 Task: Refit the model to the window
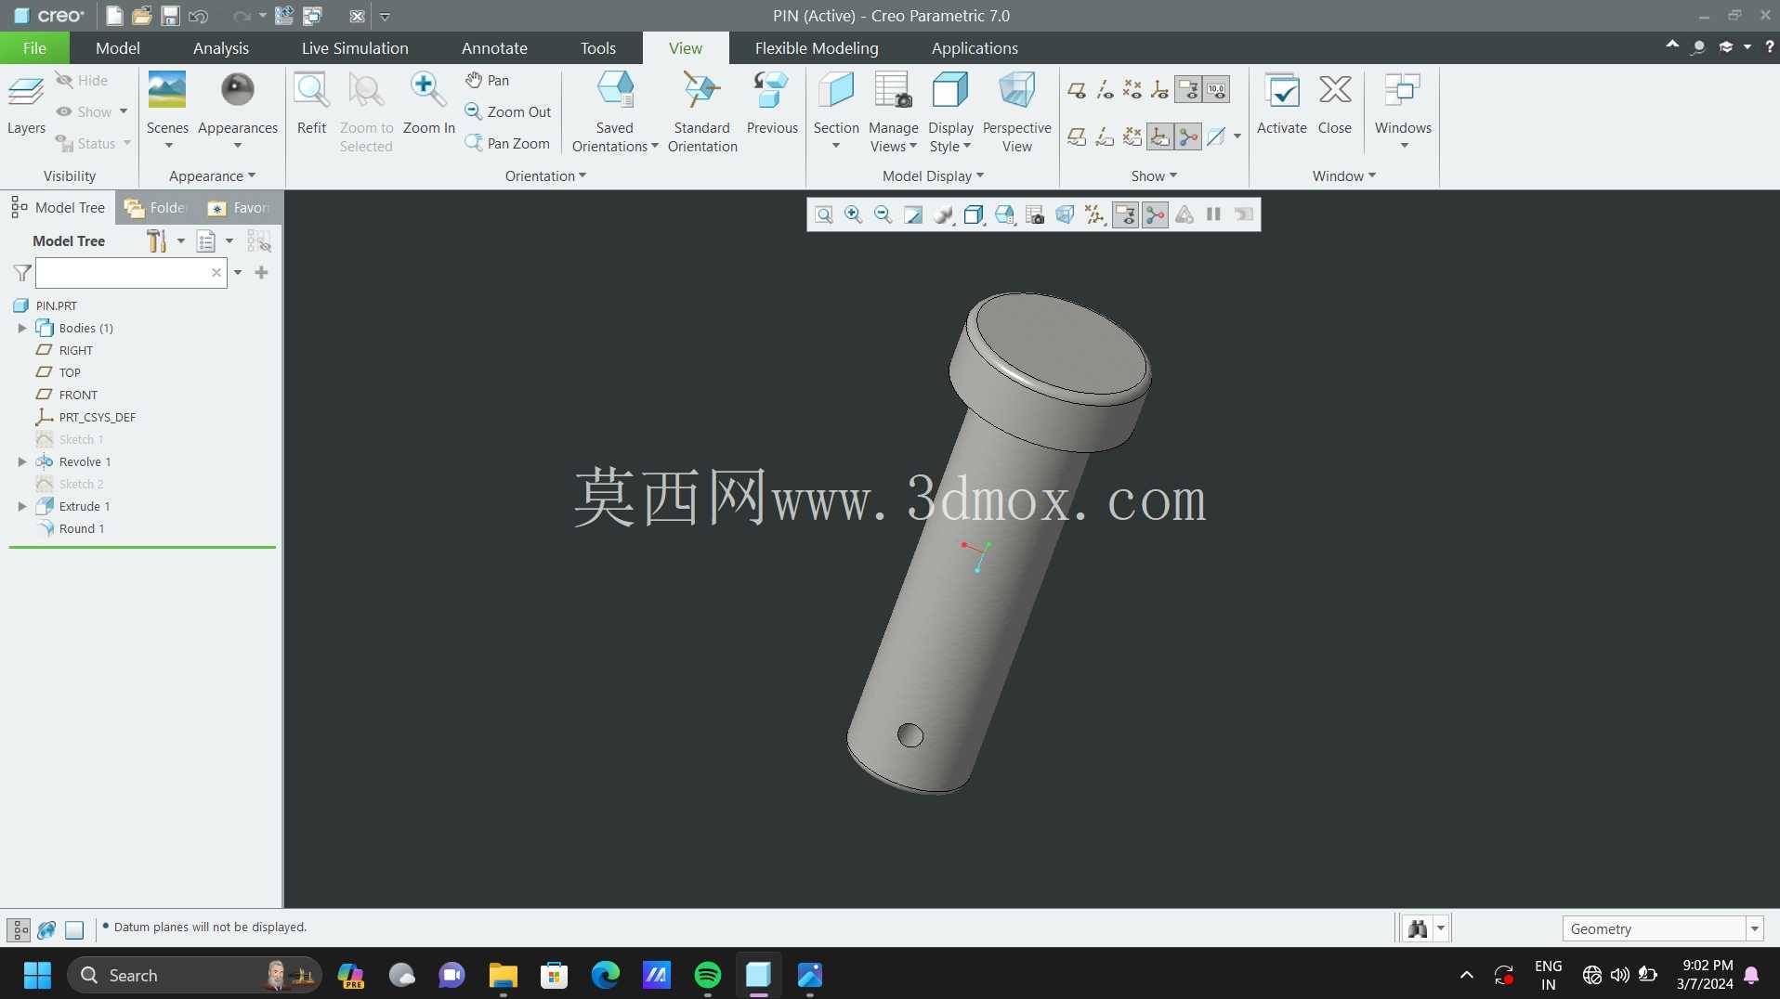point(311,104)
